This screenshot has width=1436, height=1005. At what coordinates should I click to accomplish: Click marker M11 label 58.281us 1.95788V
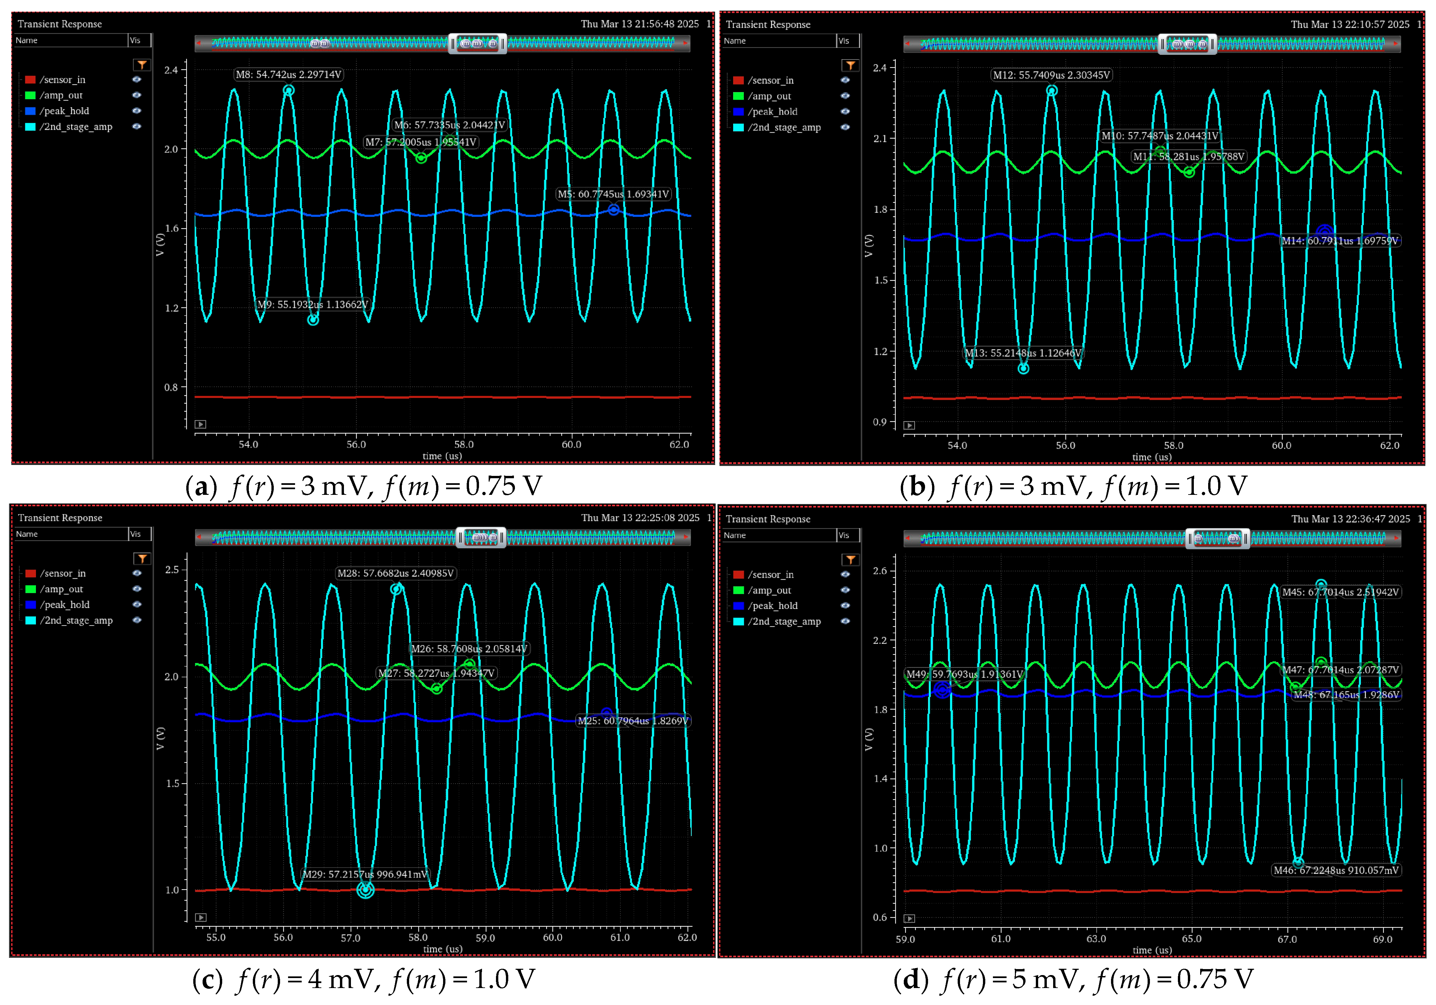(1189, 156)
